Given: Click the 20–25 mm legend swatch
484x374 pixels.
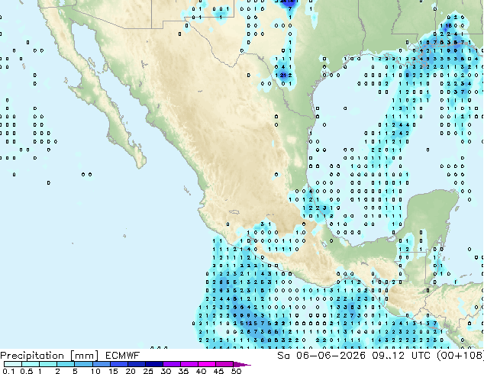Looking at the screenshot, I should pos(136,364).
